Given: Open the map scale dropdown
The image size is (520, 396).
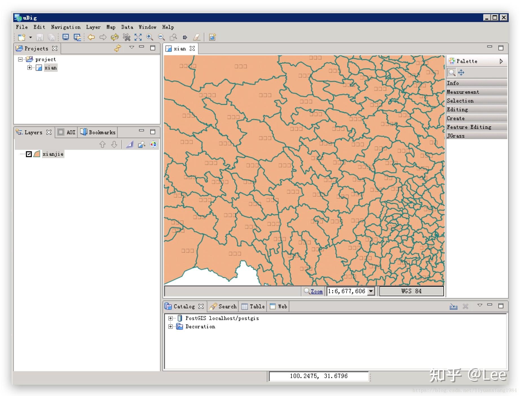Looking at the screenshot, I should (x=371, y=291).
